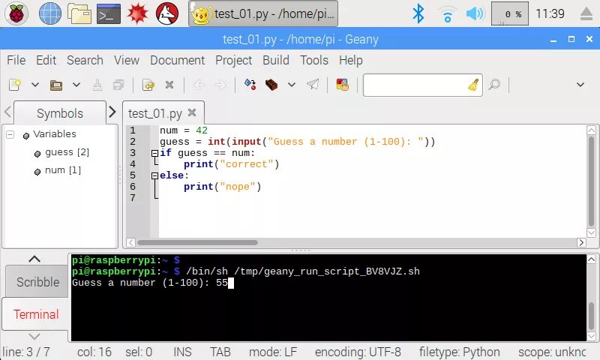Open the Search menu
This screenshot has width=600, height=360.
[x=85, y=60]
